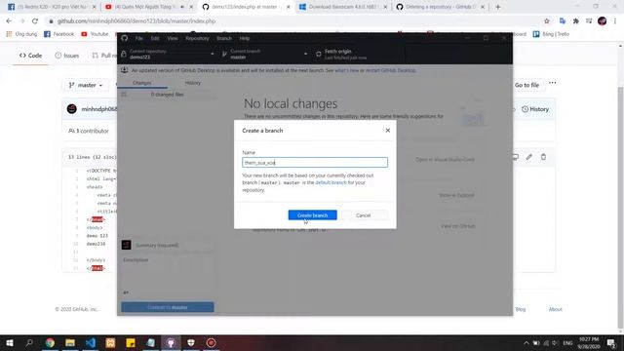The width and height of the screenshot is (624, 351).
Task: Click the Commit to master button
Action: [168, 307]
